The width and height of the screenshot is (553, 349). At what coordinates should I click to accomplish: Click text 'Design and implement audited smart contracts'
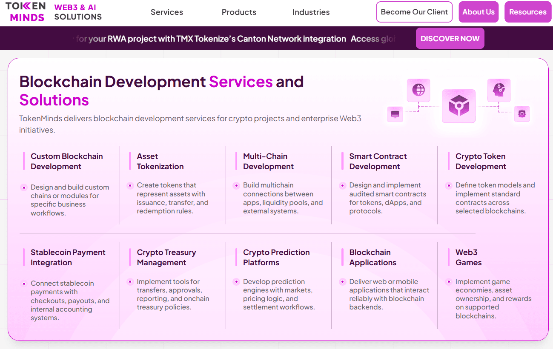387,198
